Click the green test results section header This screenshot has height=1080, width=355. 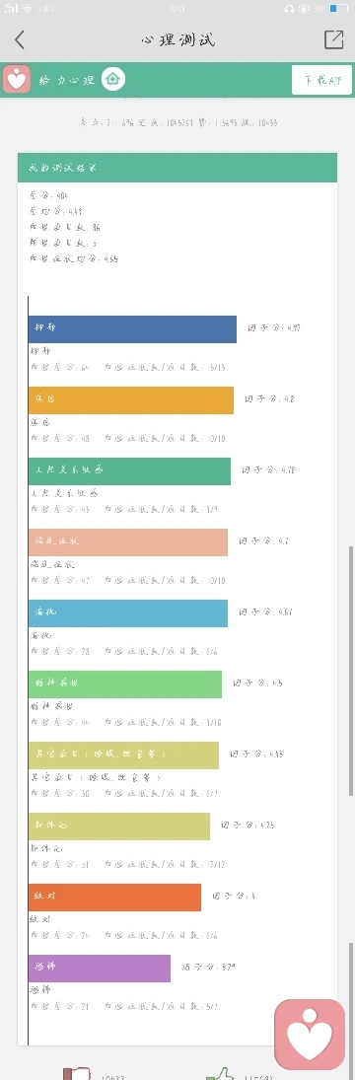coord(177,168)
